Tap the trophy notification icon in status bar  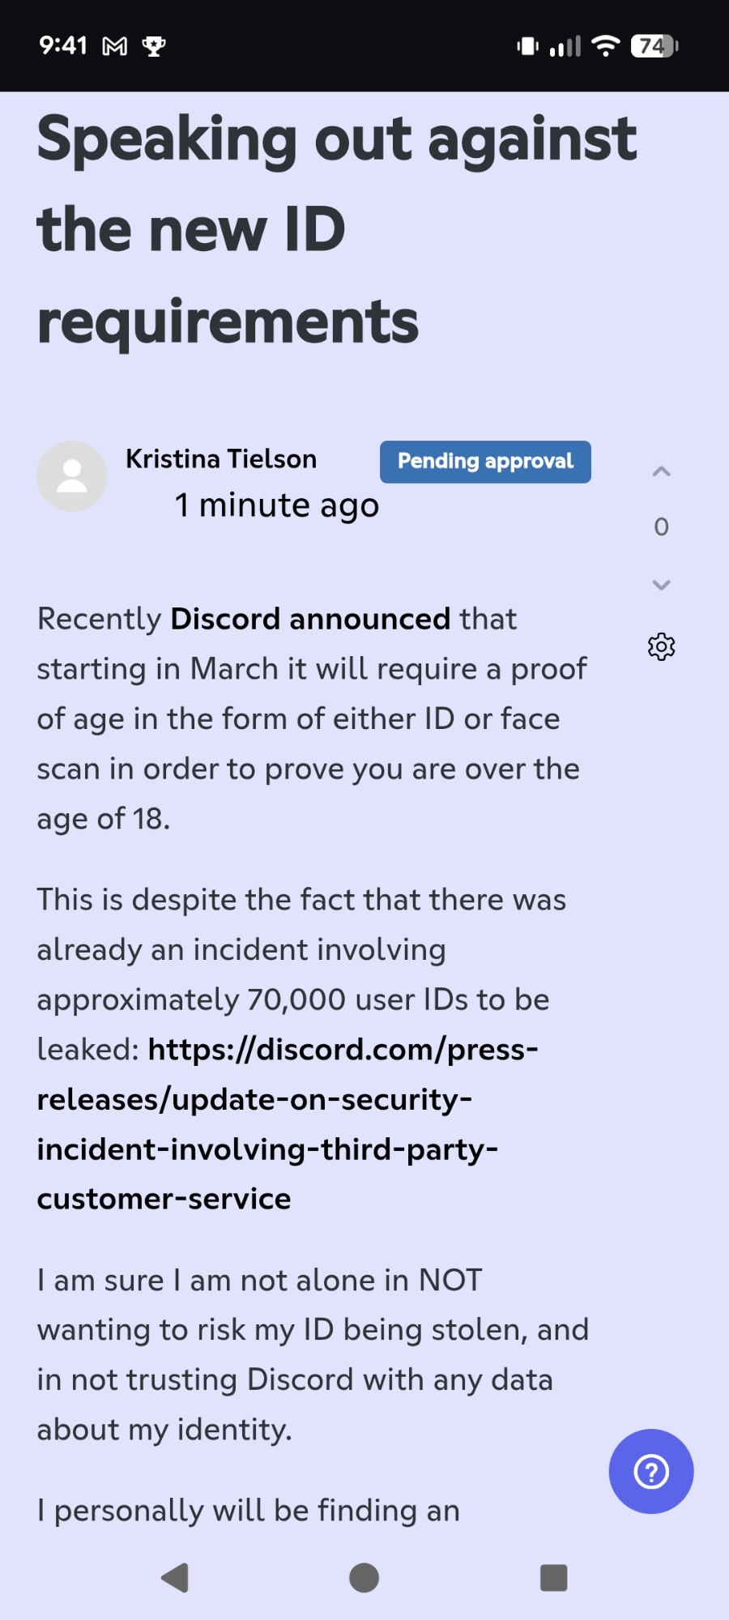pyautogui.click(x=154, y=46)
